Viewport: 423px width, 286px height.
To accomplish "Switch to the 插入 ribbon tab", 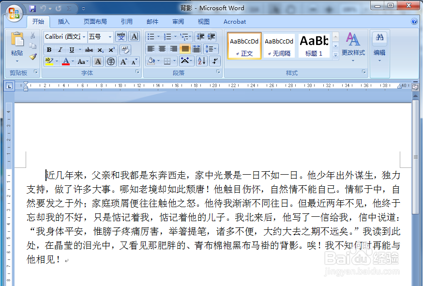I will pyautogui.click(x=64, y=21).
